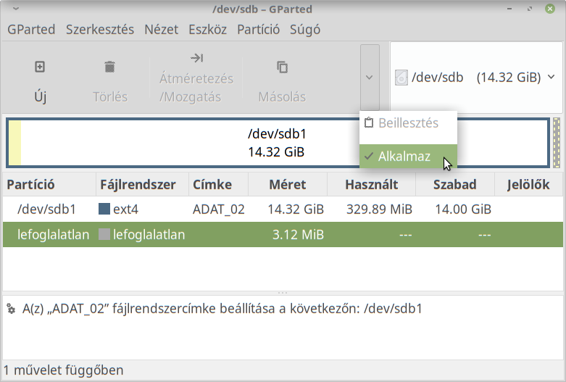Viewport: 566px width, 382px height.
Task: Click the grey lefoglalatlan color square
Action: click(x=104, y=234)
